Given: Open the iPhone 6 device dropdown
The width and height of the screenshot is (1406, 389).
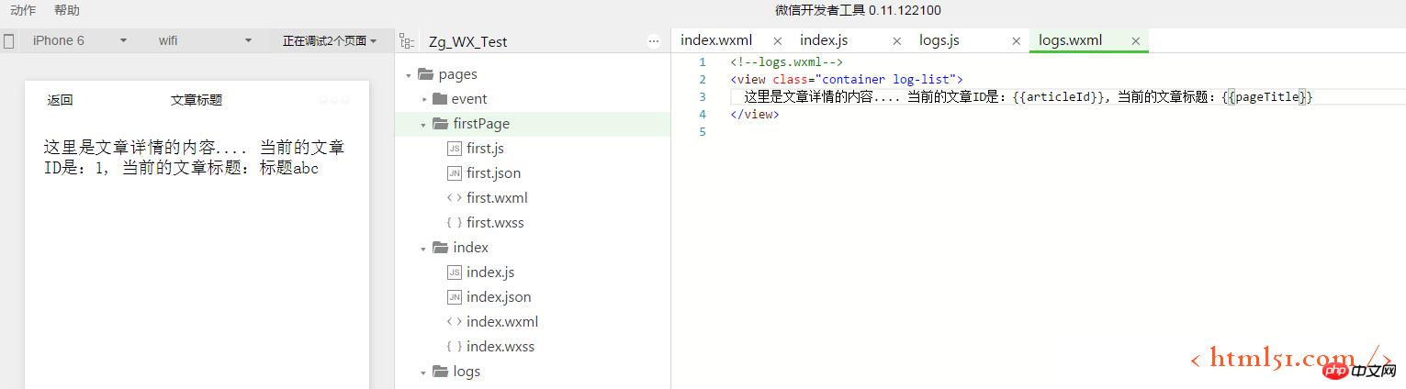Looking at the screenshot, I should pos(78,40).
